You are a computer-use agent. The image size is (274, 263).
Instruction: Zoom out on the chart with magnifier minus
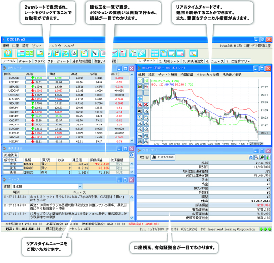146,117
